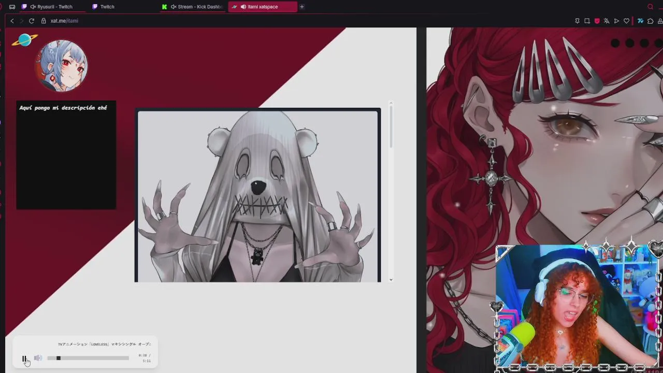Seek along the music player progress bar
Image resolution: width=663 pixels, height=373 pixels.
pyautogui.click(x=88, y=358)
